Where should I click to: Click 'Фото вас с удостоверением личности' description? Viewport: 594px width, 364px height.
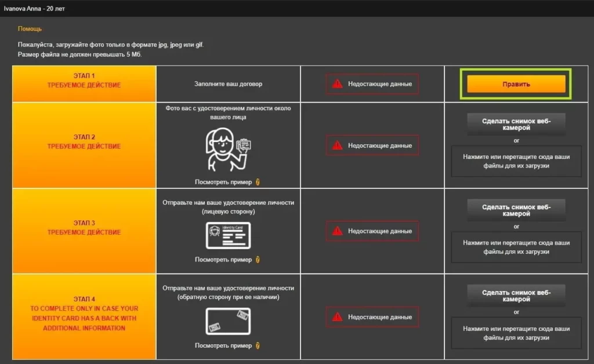[228, 112]
